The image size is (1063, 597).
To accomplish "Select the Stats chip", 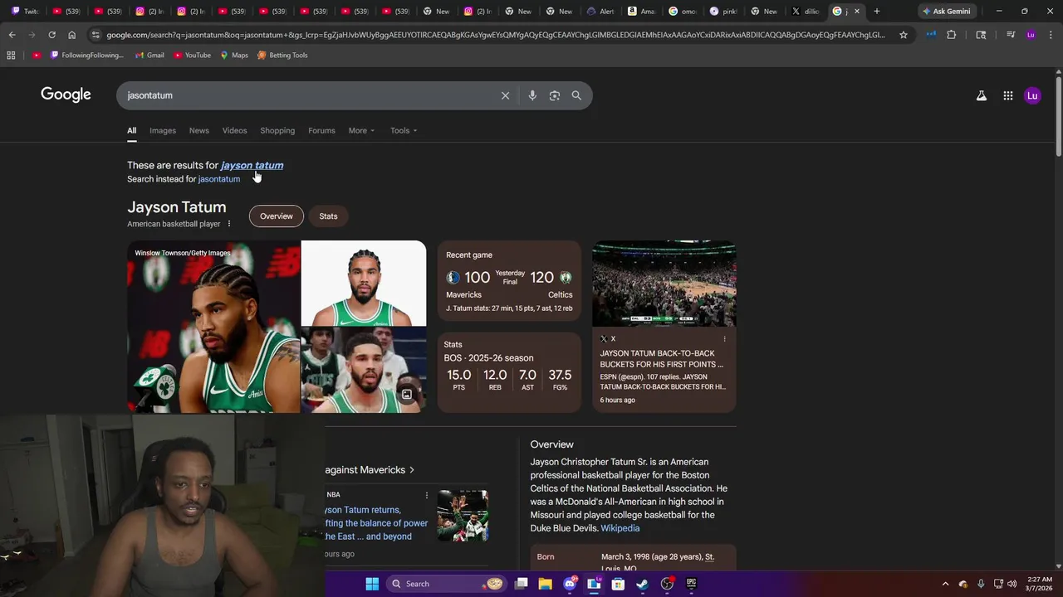I will (x=328, y=216).
